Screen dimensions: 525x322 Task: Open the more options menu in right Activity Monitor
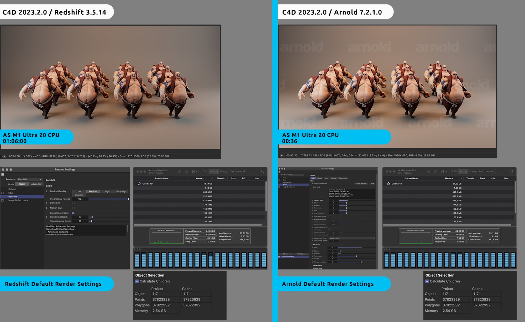tap(444, 171)
